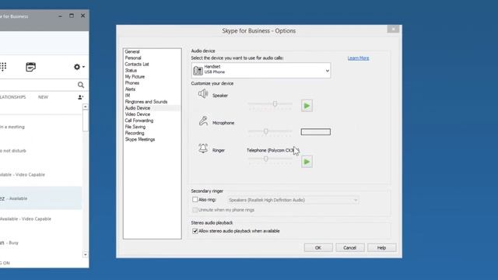Select File Saving in the options list

point(135,127)
